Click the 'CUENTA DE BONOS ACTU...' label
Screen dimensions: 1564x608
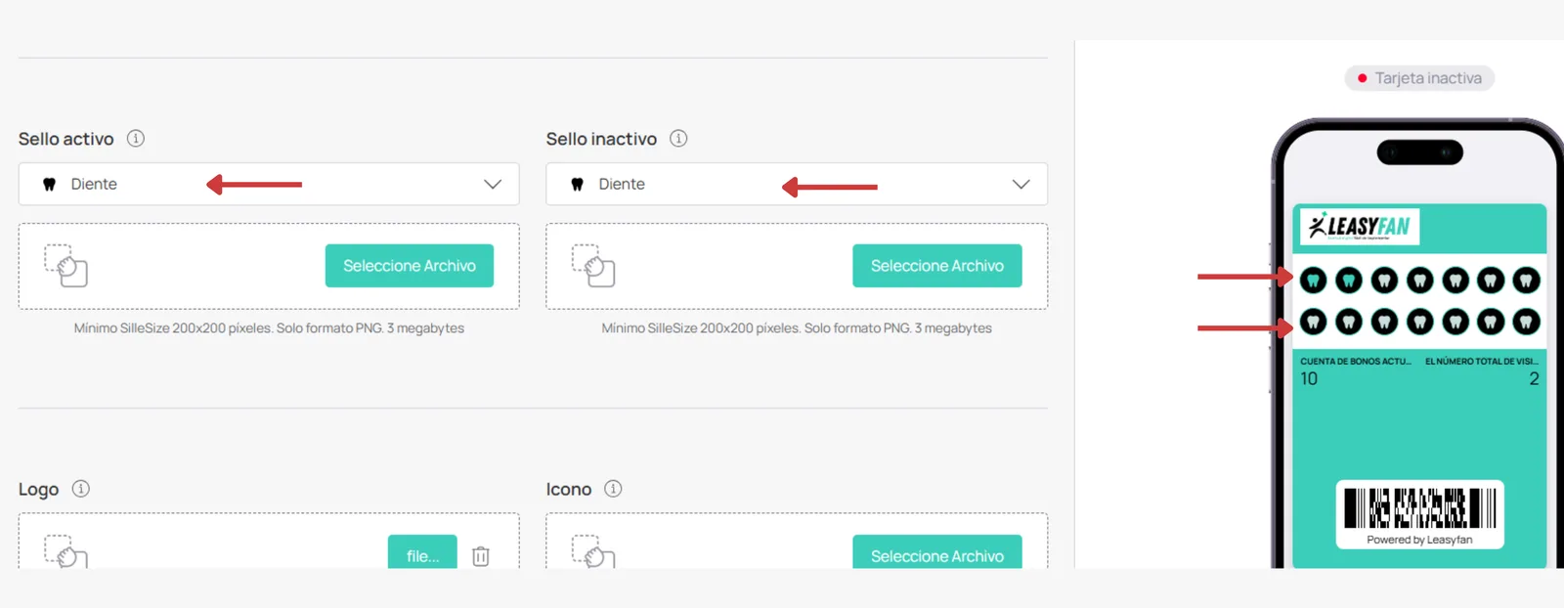[1356, 362]
